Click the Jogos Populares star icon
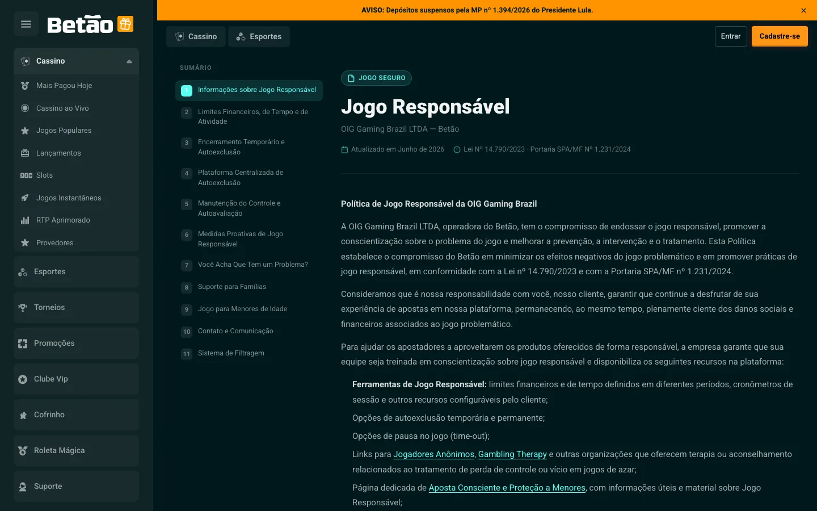This screenshot has width=817, height=511. pyautogui.click(x=24, y=131)
